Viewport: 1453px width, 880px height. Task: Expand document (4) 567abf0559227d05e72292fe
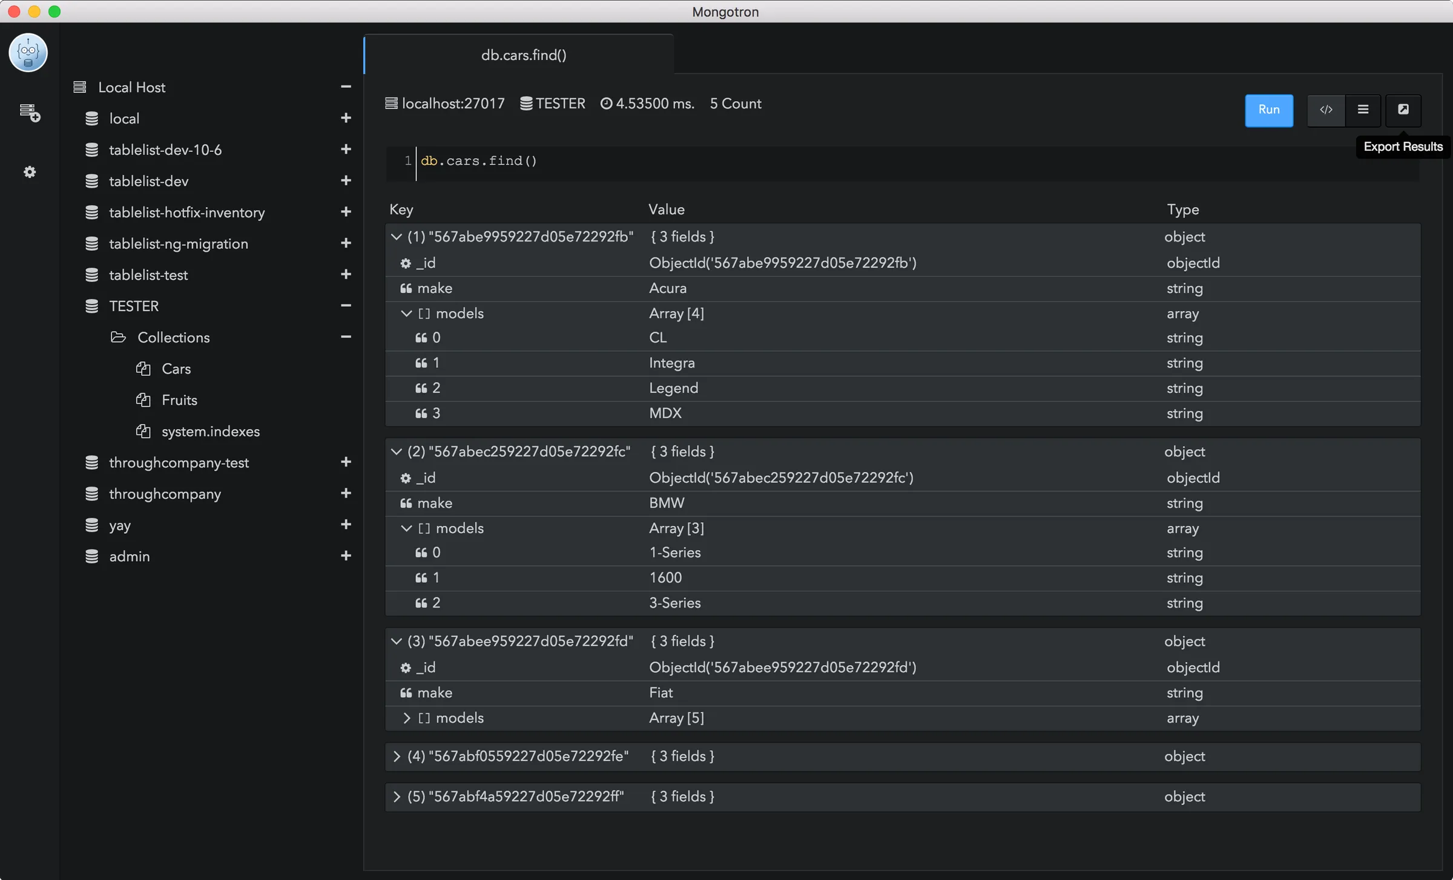pos(397,756)
